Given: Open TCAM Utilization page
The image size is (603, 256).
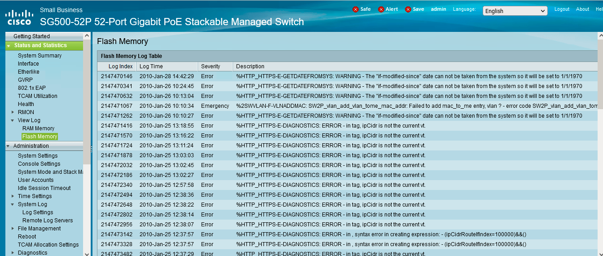Looking at the screenshot, I should point(38,96).
